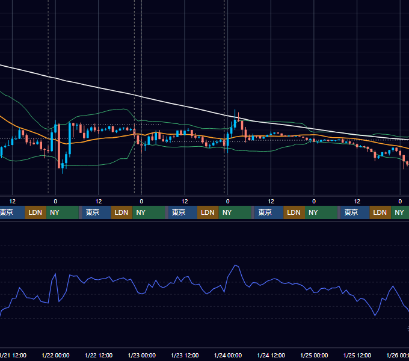This screenshot has width=409, height=361.
Task: Select the NY session block starting 1/21 night
Action: (x=63, y=212)
